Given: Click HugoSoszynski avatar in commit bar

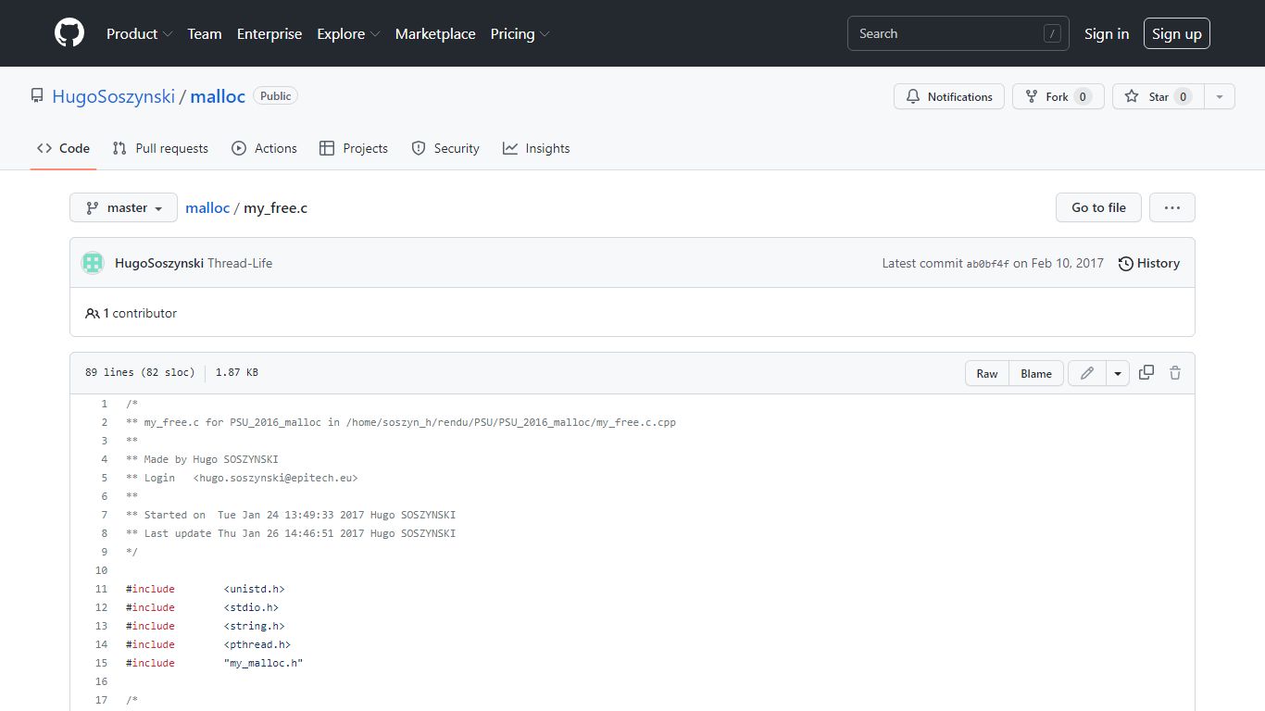Looking at the screenshot, I should (x=93, y=263).
